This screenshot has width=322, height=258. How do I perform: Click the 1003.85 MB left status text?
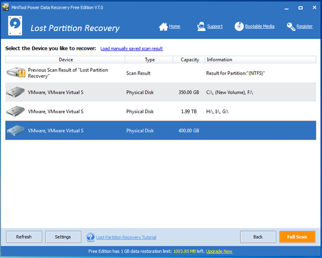click(189, 251)
